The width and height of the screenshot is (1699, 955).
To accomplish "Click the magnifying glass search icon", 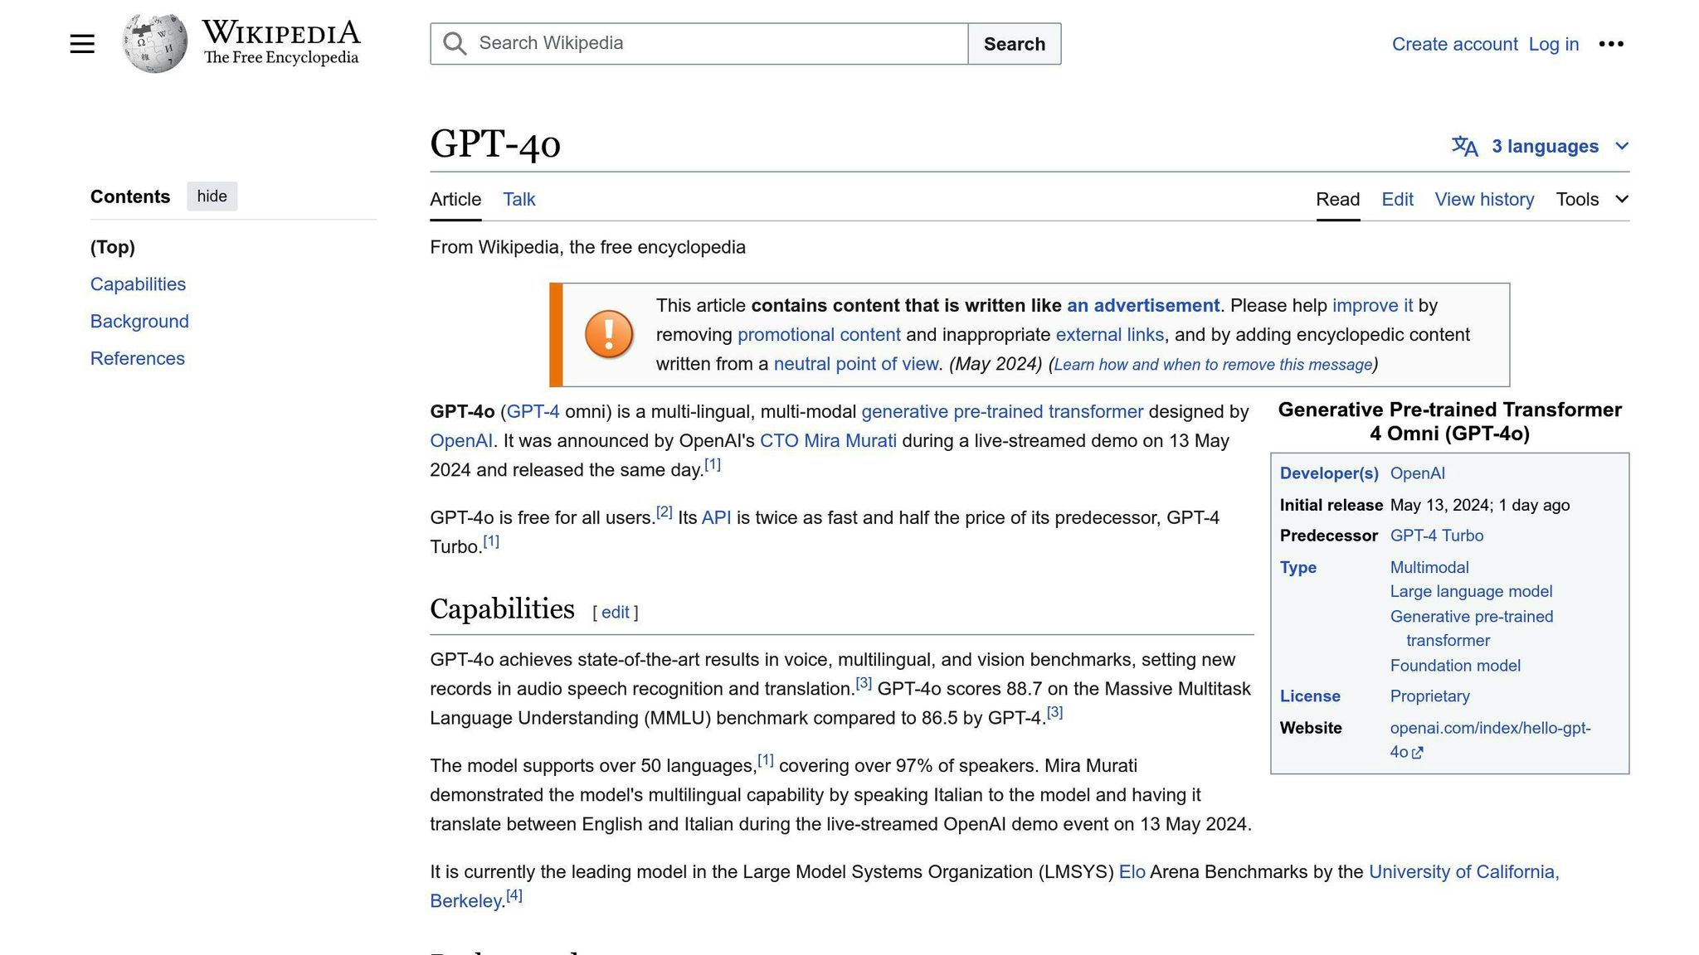I will click(x=454, y=43).
